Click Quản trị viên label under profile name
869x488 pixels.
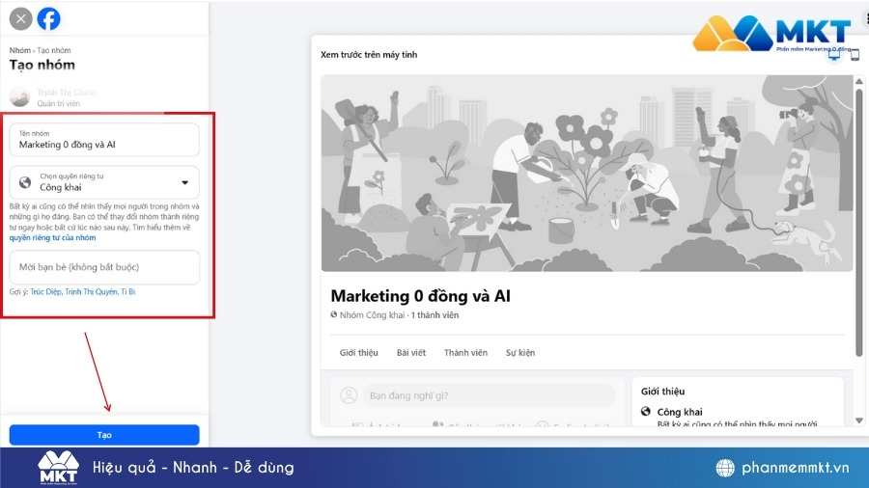click(x=58, y=103)
